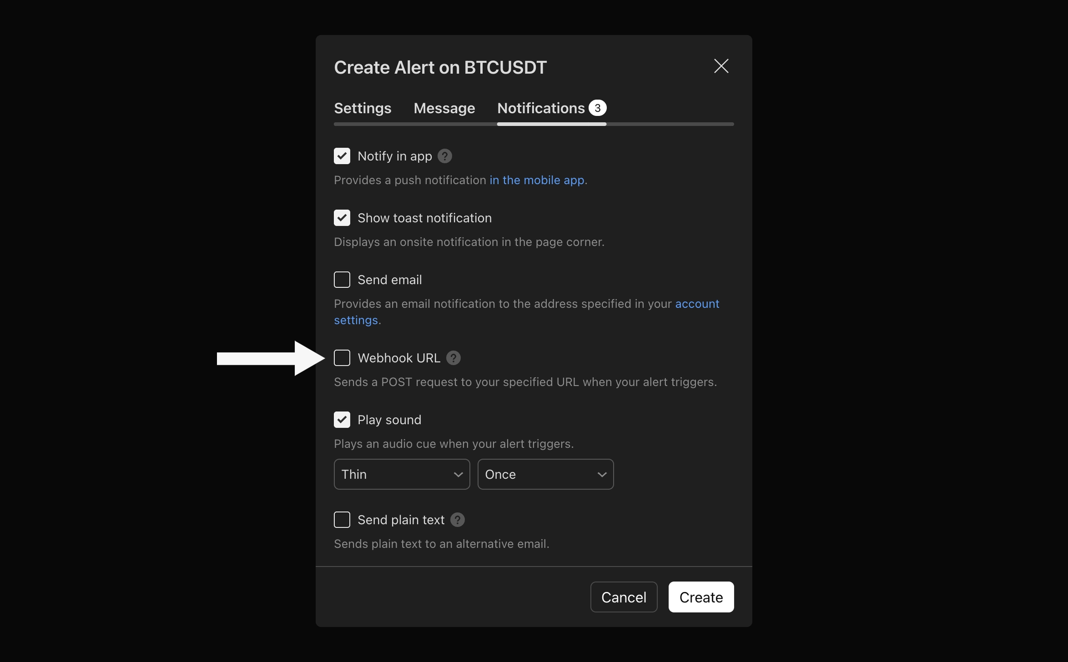Viewport: 1068px width, 662px height.
Task: Enable the Send email checkbox
Action: (x=342, y=280)
